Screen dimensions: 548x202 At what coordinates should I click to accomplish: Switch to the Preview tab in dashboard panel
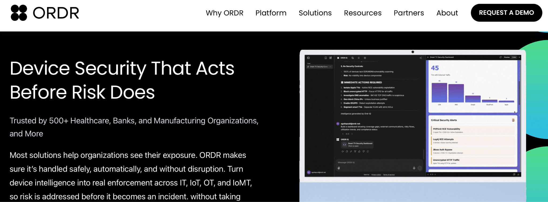point(507,57)
